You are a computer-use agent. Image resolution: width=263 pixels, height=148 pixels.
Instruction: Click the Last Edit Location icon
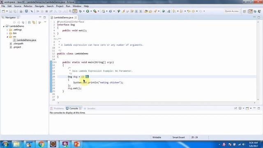[189, 11]
